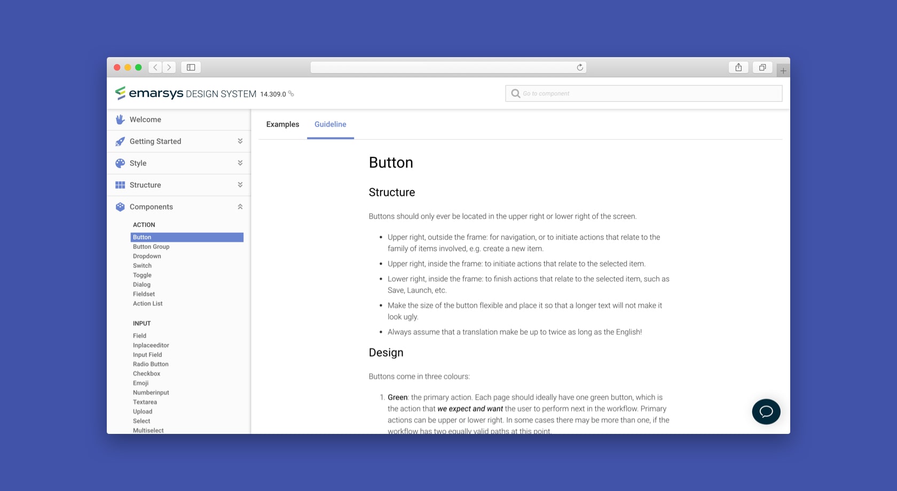Screen dimensions: 897x491
Task: Go to the Toggle component page
Action: [142, 275]
